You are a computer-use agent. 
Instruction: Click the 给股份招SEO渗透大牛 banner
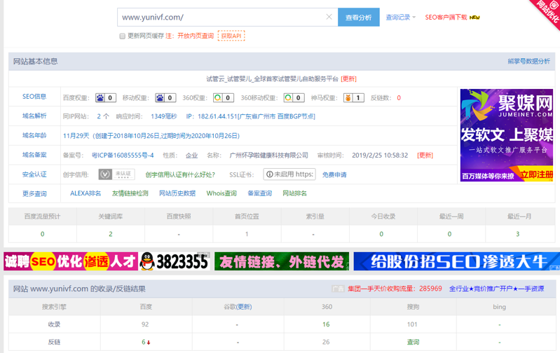(x=457, y=261)
